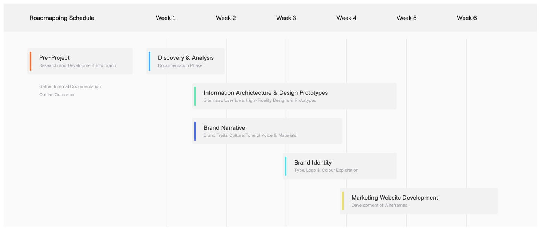Click the dark blue Brand Narrative stripe

195,131
